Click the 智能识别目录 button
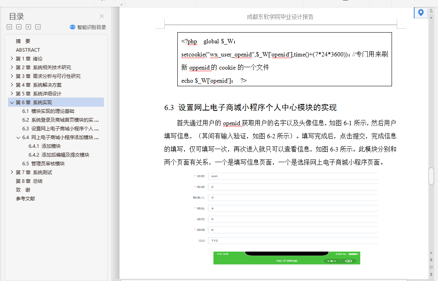Viewport: 438px width, 281px height. click(x=88, y=27)
